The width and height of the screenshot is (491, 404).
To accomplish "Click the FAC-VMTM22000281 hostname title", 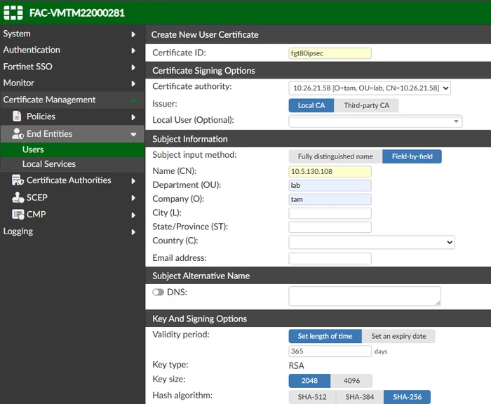I will click(x=77, y=13).
